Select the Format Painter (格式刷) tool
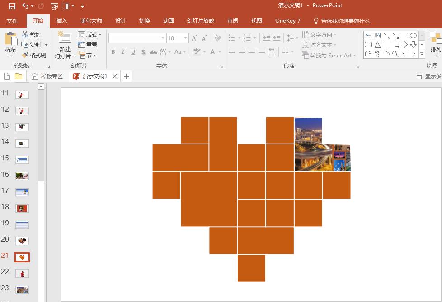 point(34,55)
